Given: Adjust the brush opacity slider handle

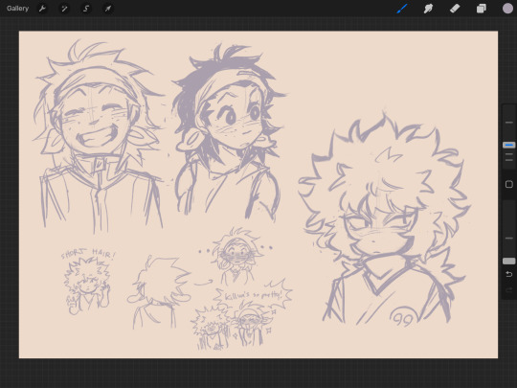Looking at the screenshot, I should coord(508,261).
